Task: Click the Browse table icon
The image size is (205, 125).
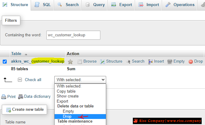Action: pos(80,61)
